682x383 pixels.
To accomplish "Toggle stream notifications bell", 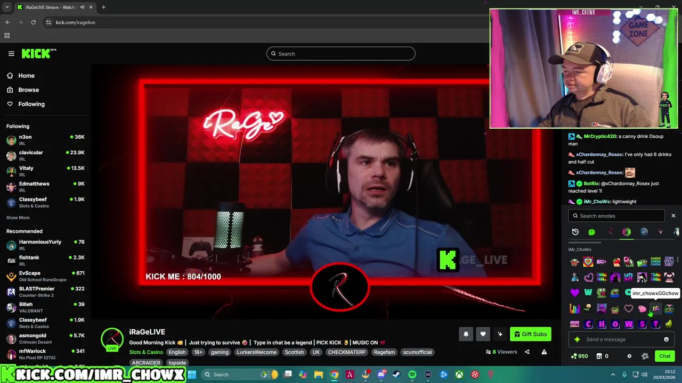I will click(466, 334).
